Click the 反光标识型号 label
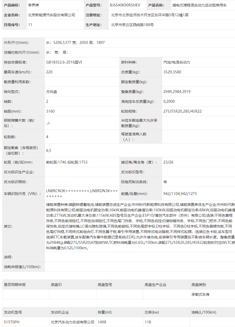This screenshot has height=327, width=235. 133,172
